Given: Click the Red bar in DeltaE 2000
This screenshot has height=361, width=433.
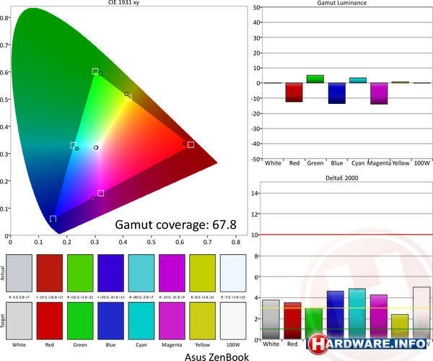Looking at the screenshot, I should click(x=292, y=321).
